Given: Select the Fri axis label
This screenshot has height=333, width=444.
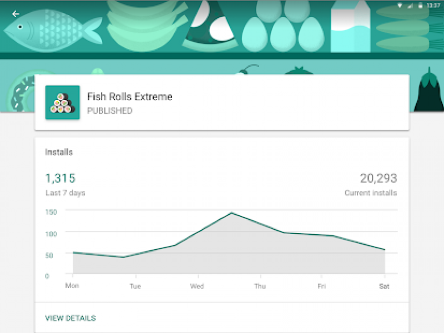Looking at the screenshot, I should tap(322, 286).
